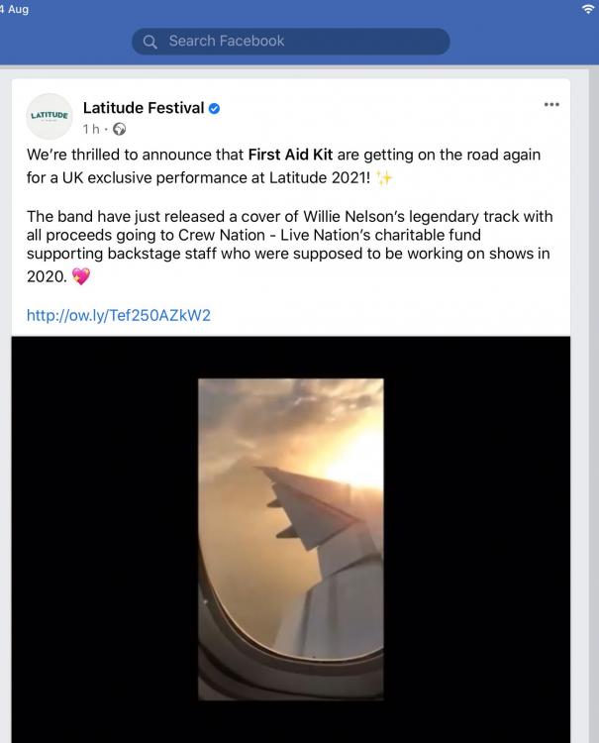Click the black area left of the video
Screen dimensions: 599x743
pyautogui.click(x=105, y=539)
